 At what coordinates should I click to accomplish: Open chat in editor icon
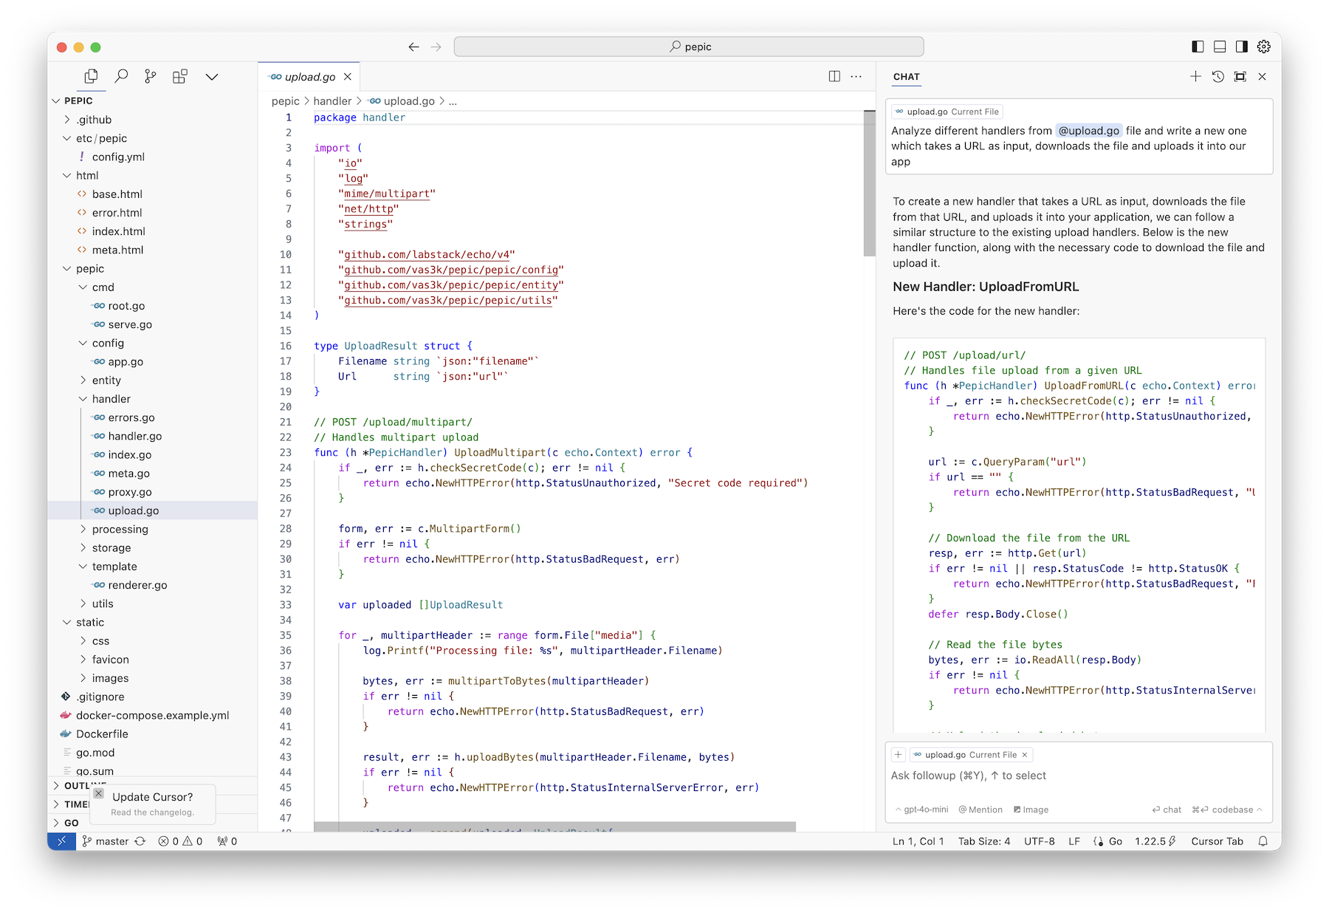click(x=1240, y=76)
